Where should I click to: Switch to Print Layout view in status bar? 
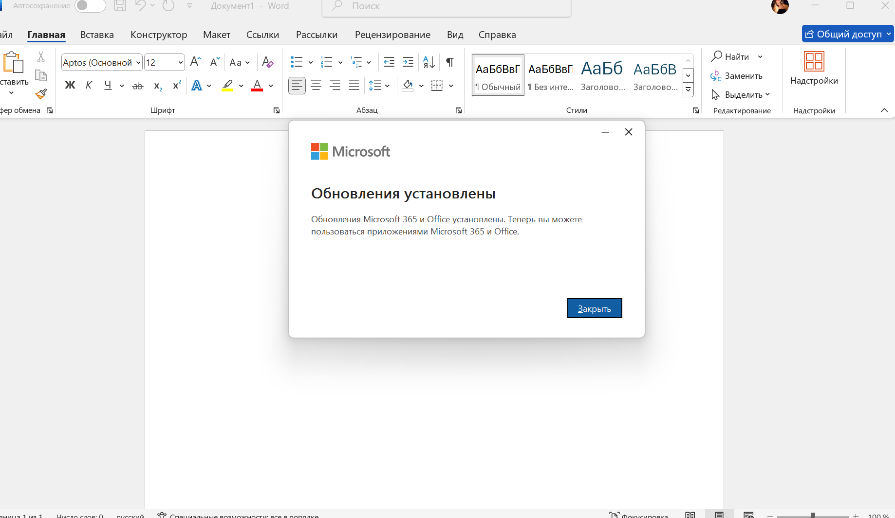point(719,515)
